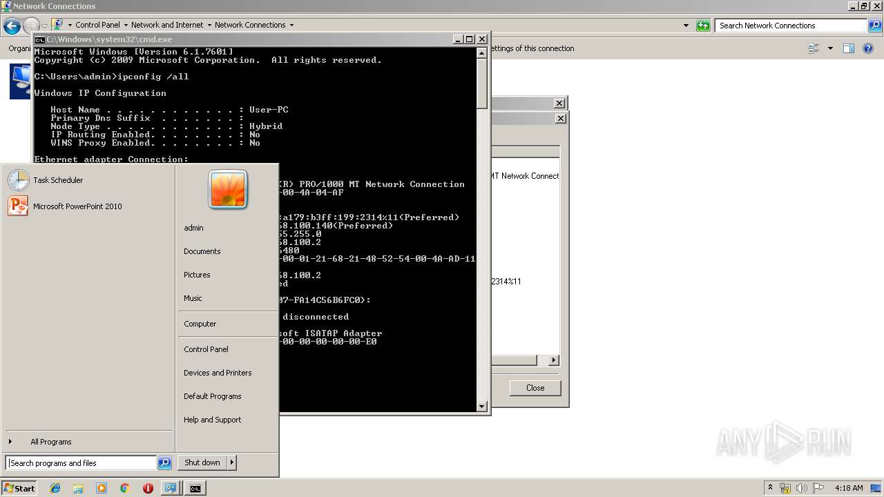
Task: Click the cmd.exe title bar icon
Action: tap(40, 39)
